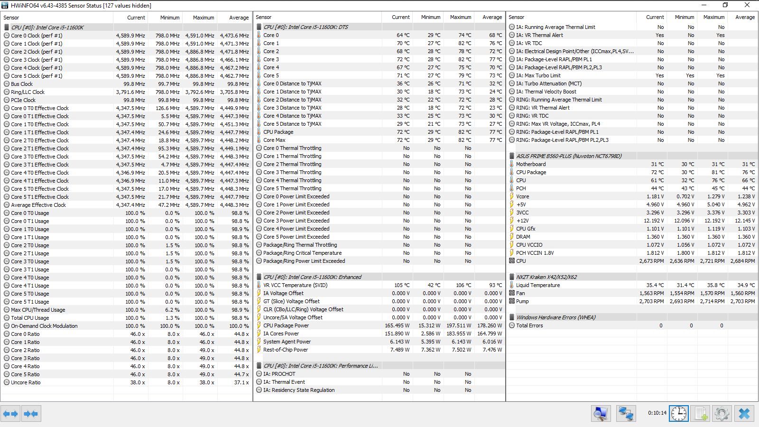Click the shrink layout inward arrows button
759x427 pixels.
31,414
